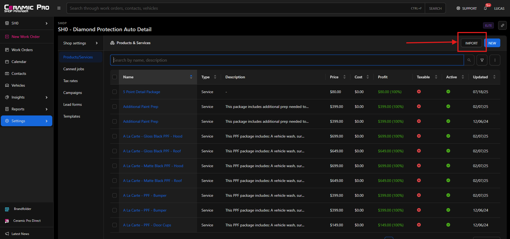Open the Additional Paint Prep link dated 02/07/25

[x=140, y=107]
